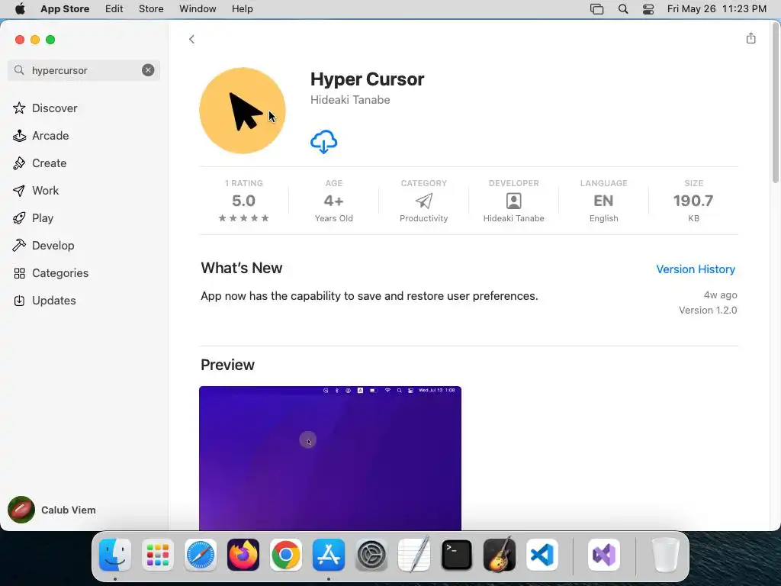
Task: Click the 'Version 1.2.0' text
Action: click(707, 310)
